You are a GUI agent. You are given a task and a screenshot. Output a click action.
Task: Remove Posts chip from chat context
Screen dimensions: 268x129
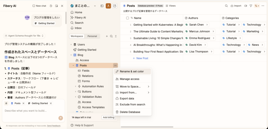coord(23,103)
